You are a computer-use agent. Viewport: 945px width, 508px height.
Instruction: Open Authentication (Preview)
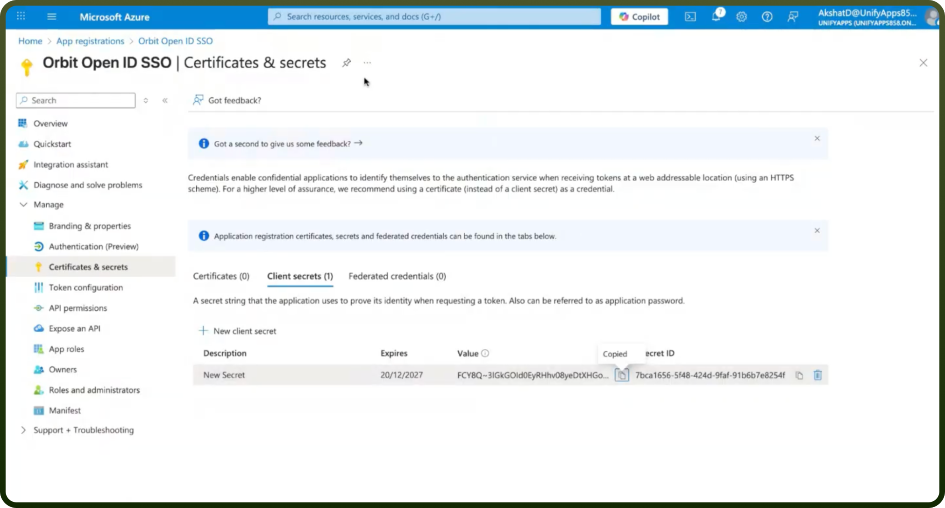pyautogui.click(x=93, y=246)
